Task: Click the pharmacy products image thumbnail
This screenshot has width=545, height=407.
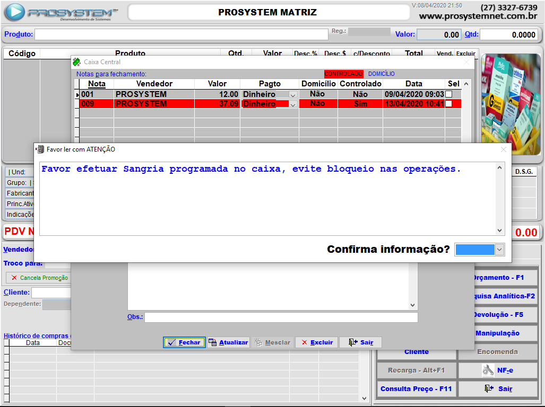Action: pyautogui.click(x=511, y=104)
